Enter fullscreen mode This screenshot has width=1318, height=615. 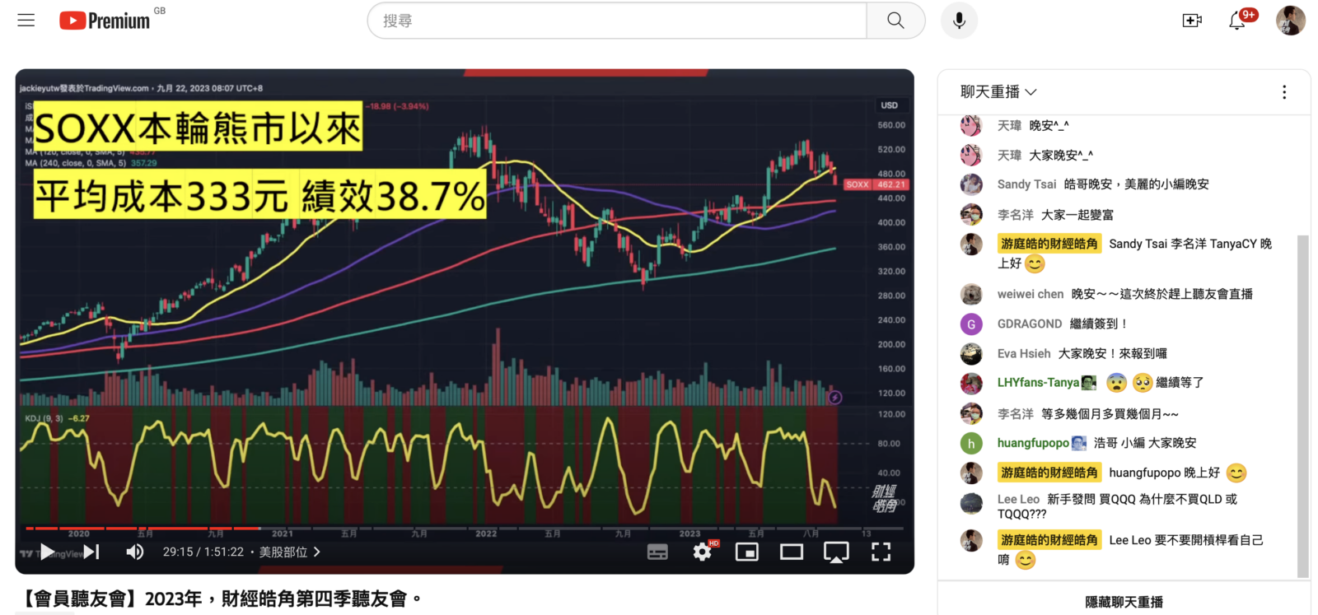881,552
